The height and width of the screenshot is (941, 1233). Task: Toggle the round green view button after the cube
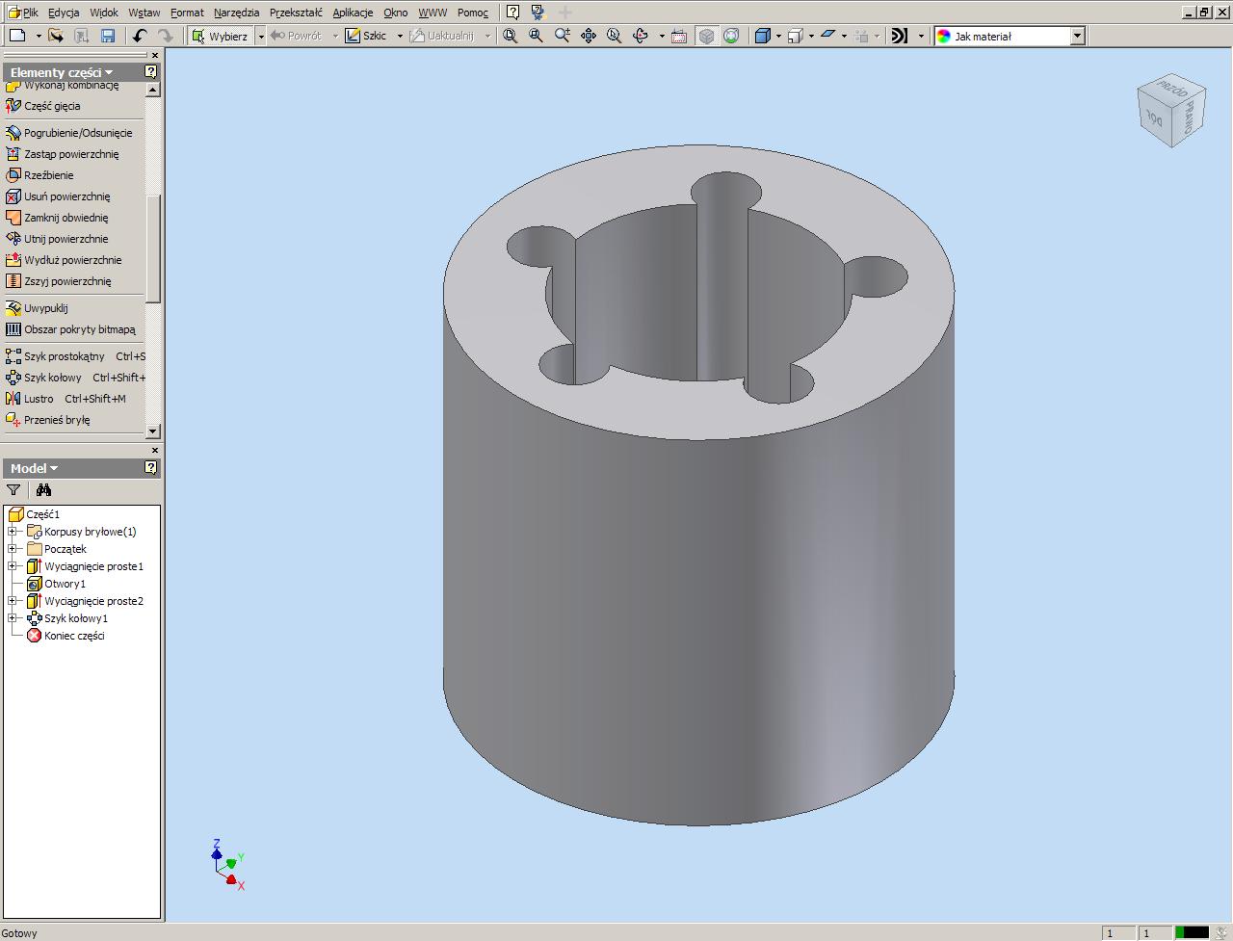tap(731, 36)
